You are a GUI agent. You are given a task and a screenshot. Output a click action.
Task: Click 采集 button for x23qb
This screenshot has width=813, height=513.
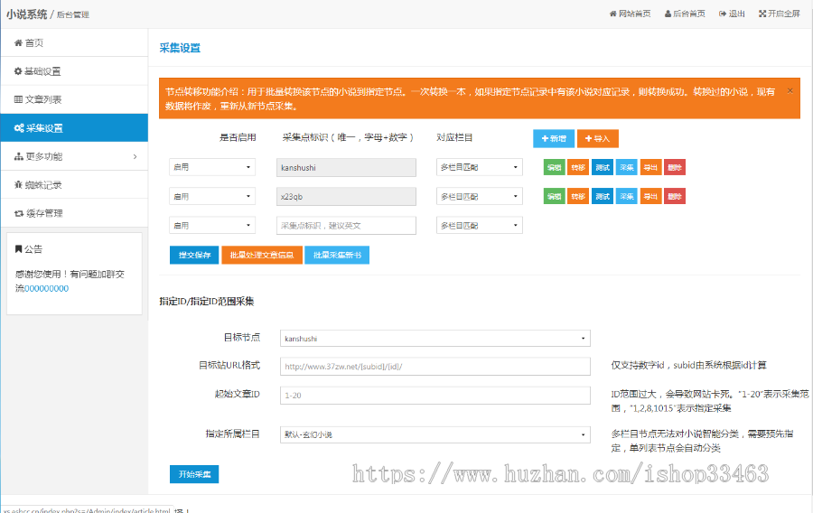626,196
